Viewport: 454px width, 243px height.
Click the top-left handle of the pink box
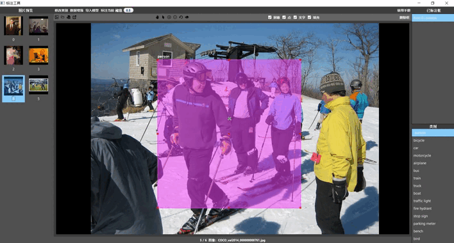click(158, 59)
